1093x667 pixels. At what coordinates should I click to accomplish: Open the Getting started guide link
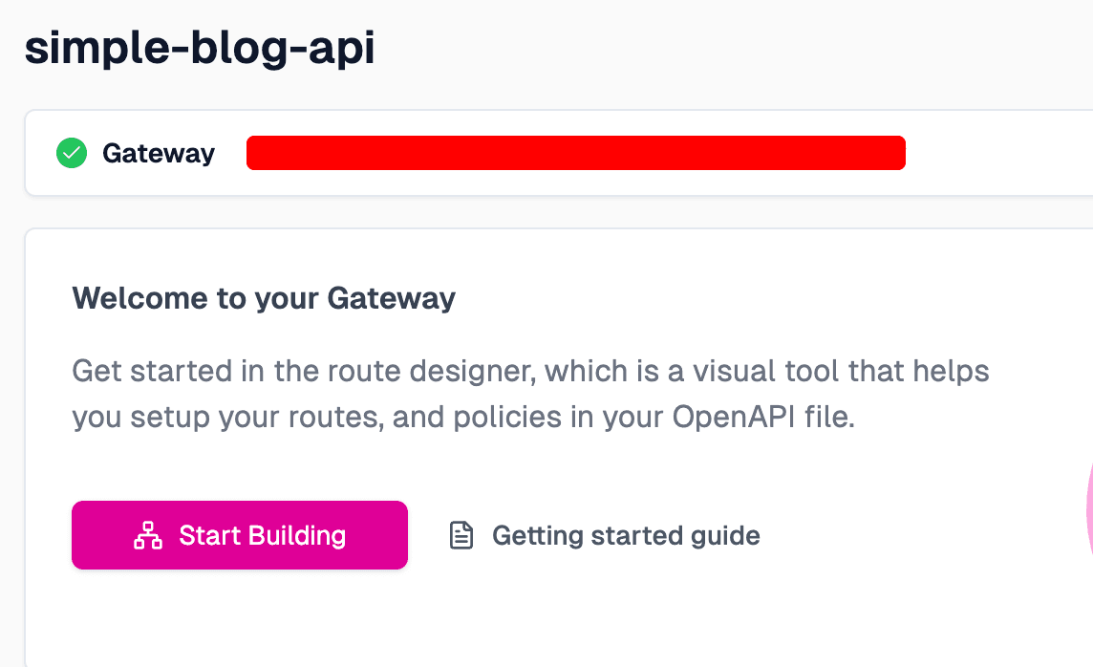[625, 535]
